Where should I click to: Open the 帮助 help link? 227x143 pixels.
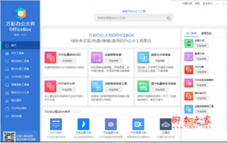pos(197,4)
